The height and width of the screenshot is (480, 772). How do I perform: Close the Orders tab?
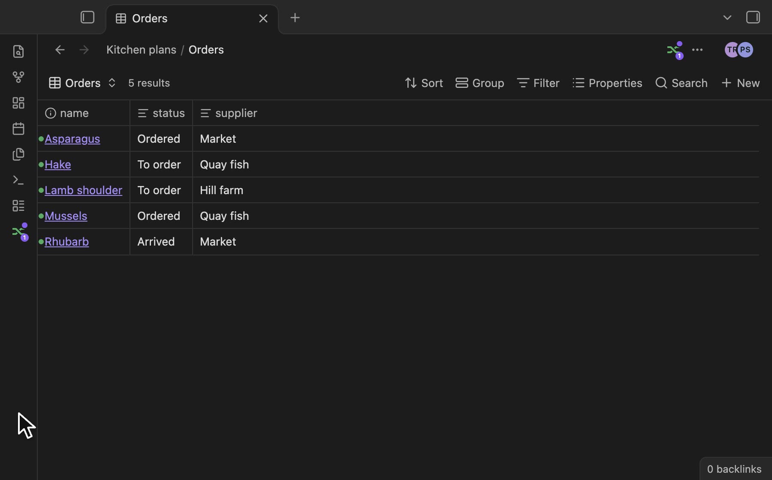263,18
